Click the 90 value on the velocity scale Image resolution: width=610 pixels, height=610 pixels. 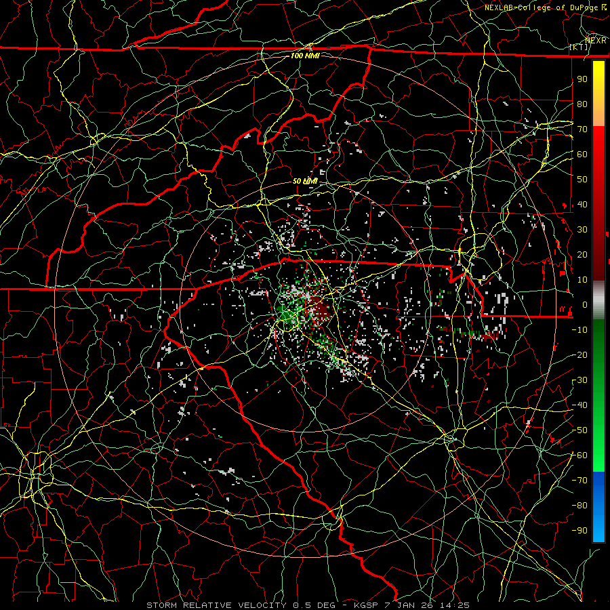tap(582, 79)
